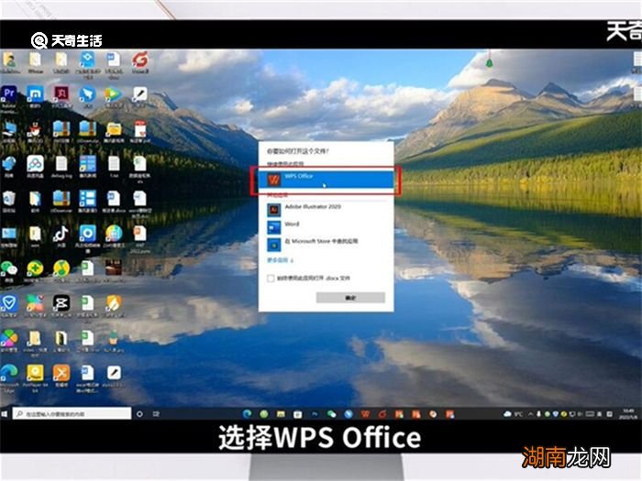
Task: Click the Adobe Premiere Pro desktop icon
Action: [9, 93]
